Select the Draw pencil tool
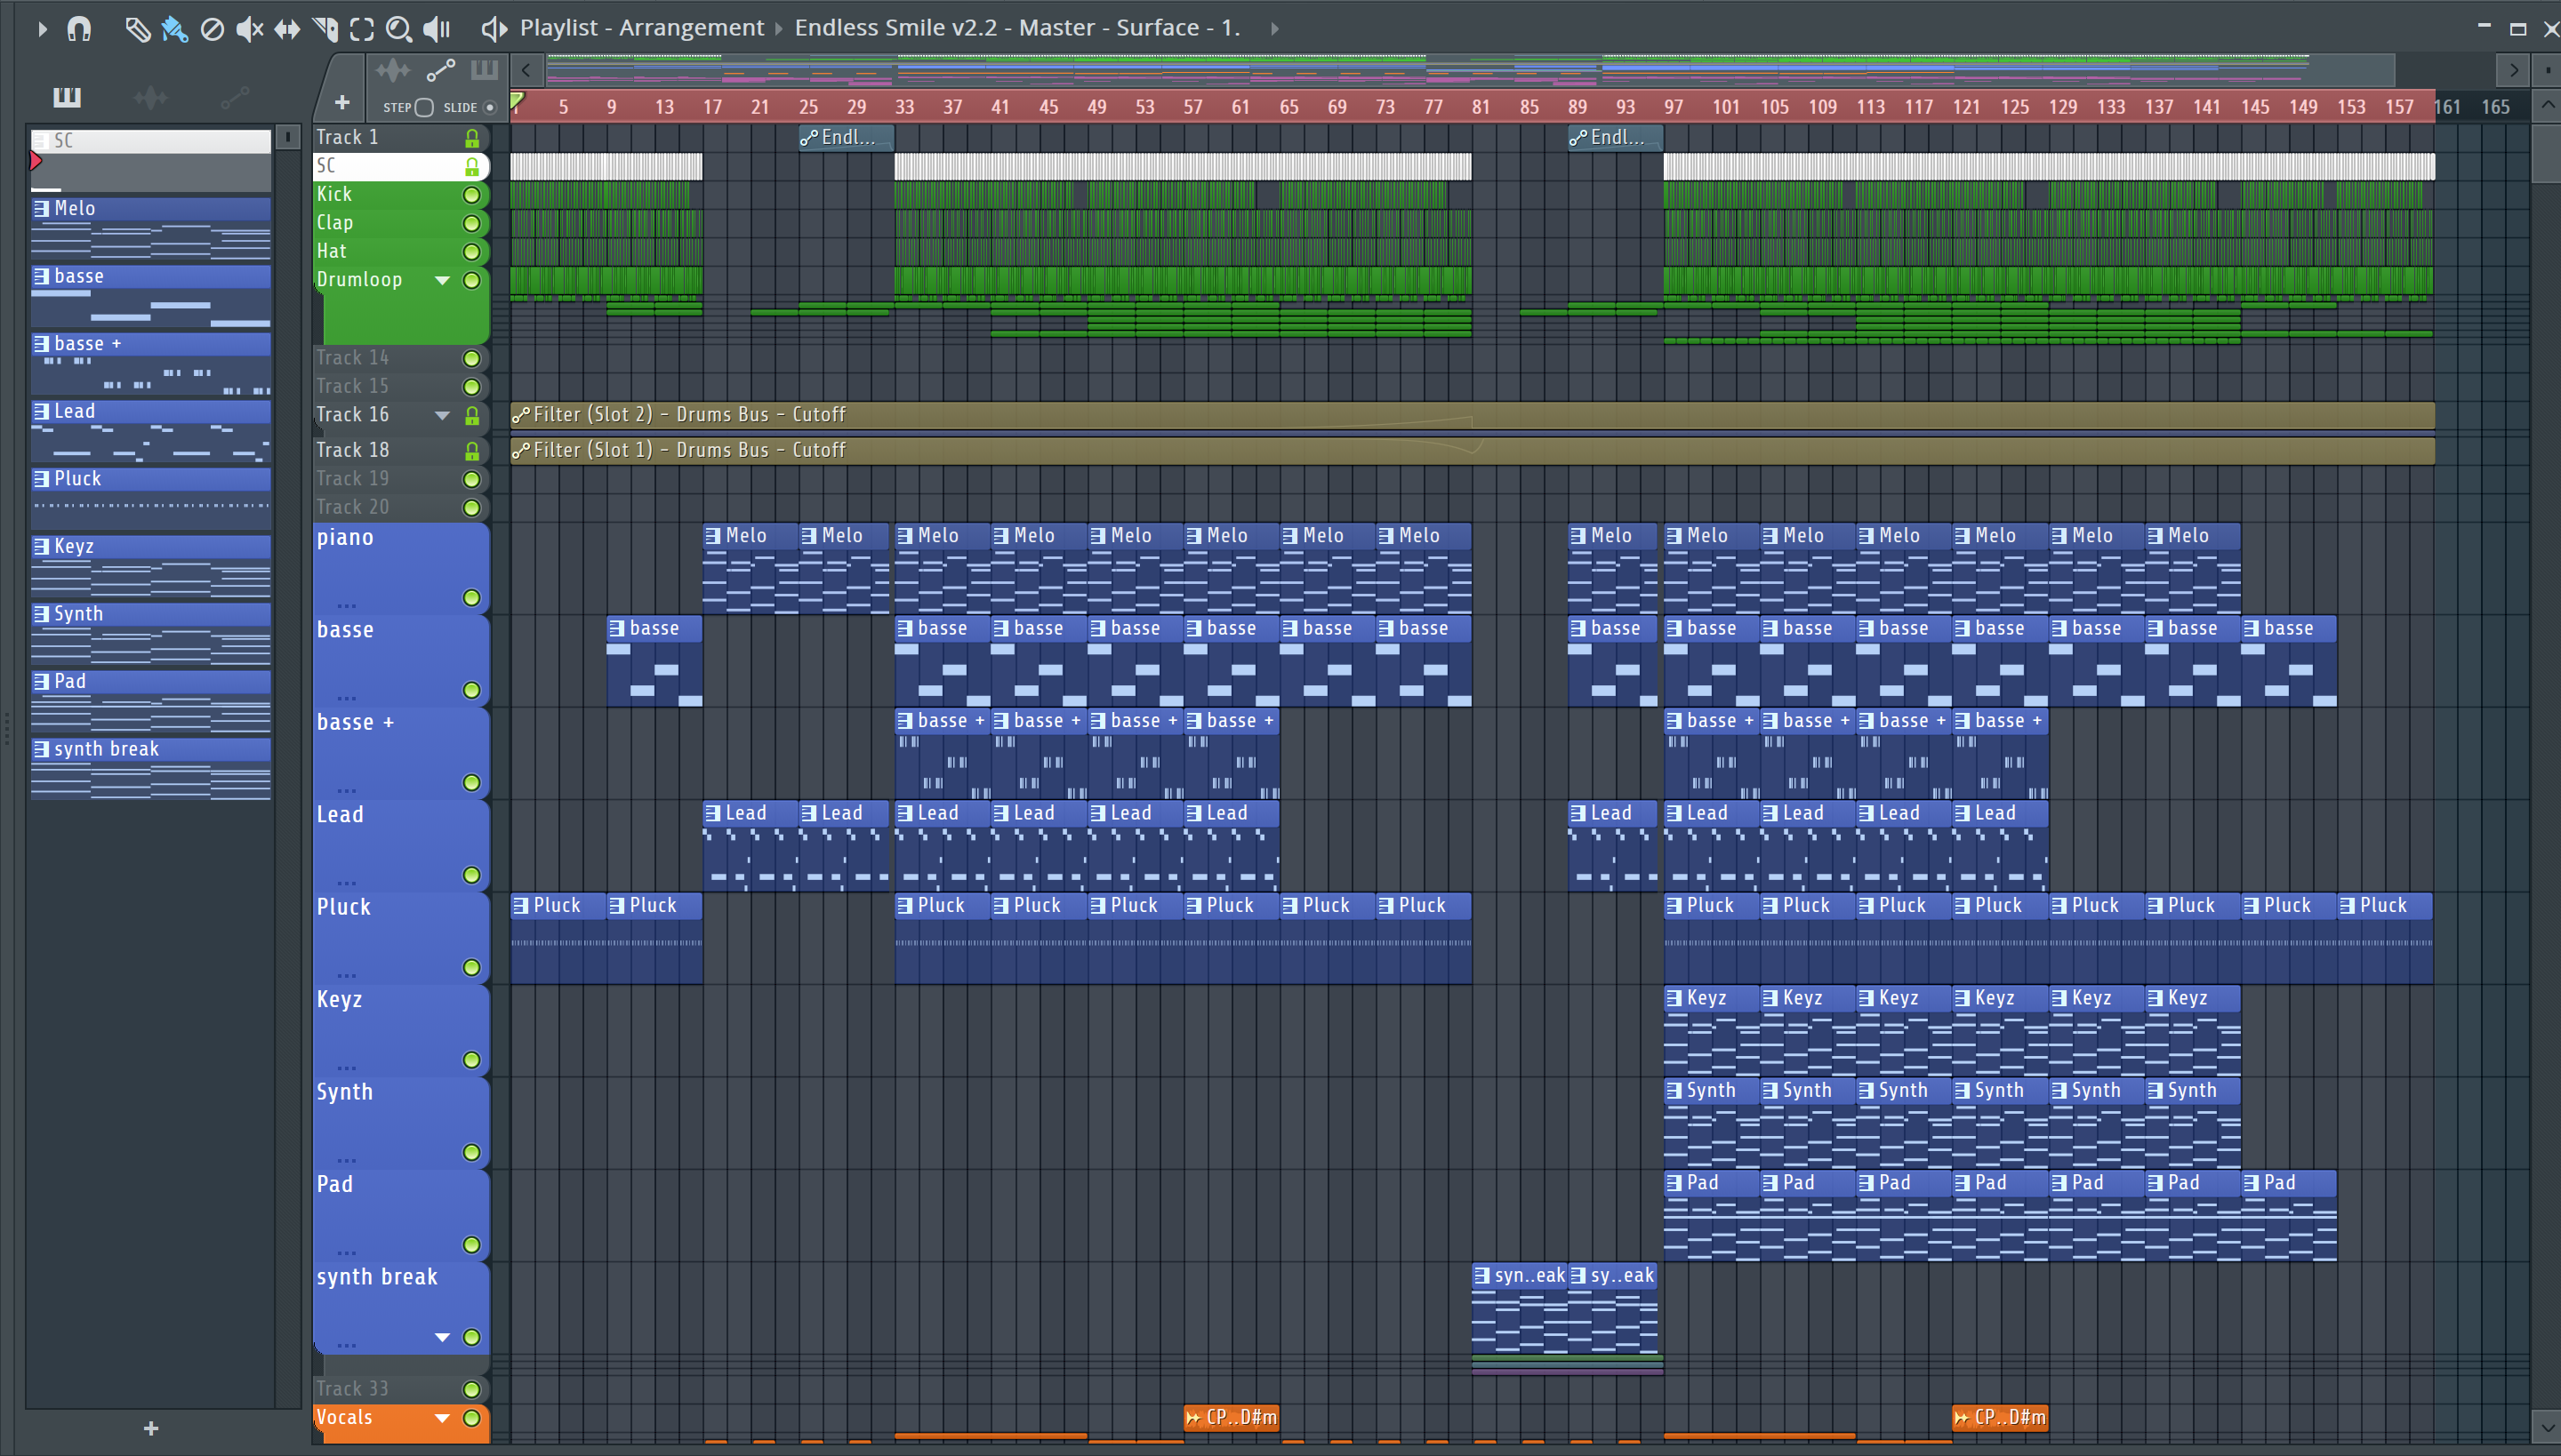 [137, 29]
